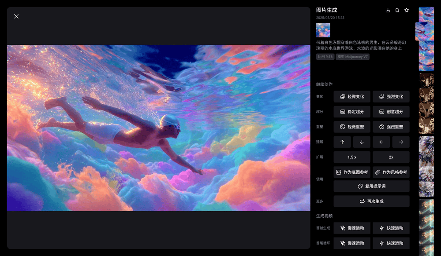Expand canvas by 1.5 x
The image size is (441, 256).
[352, 157]
